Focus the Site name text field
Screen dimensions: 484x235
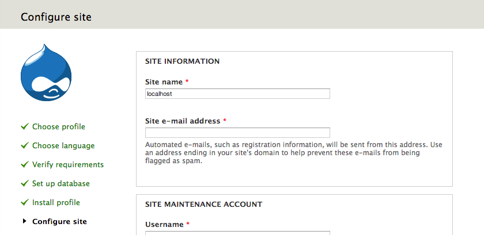coord(237,94)
